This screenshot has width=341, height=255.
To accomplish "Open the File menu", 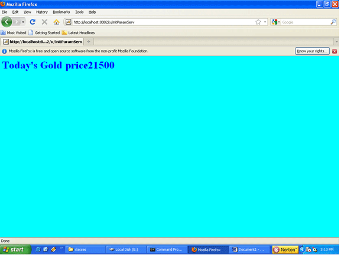I will pyautogui.click(x=4, y=12).
